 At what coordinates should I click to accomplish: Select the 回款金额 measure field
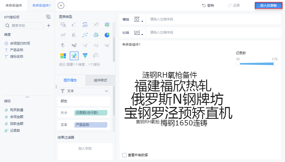click(x=14, y=124)
